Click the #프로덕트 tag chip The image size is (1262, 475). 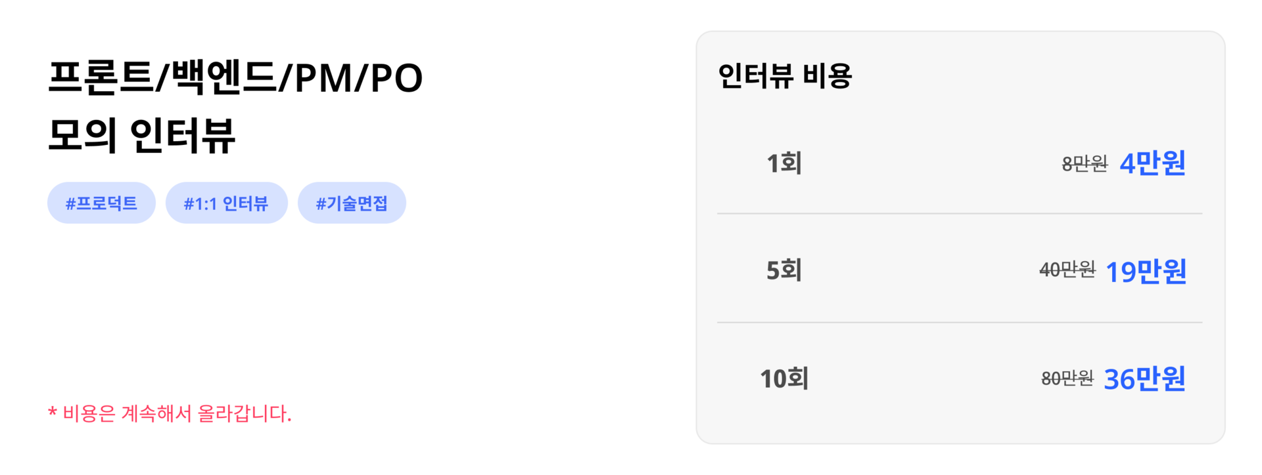[x=101, y=203]
